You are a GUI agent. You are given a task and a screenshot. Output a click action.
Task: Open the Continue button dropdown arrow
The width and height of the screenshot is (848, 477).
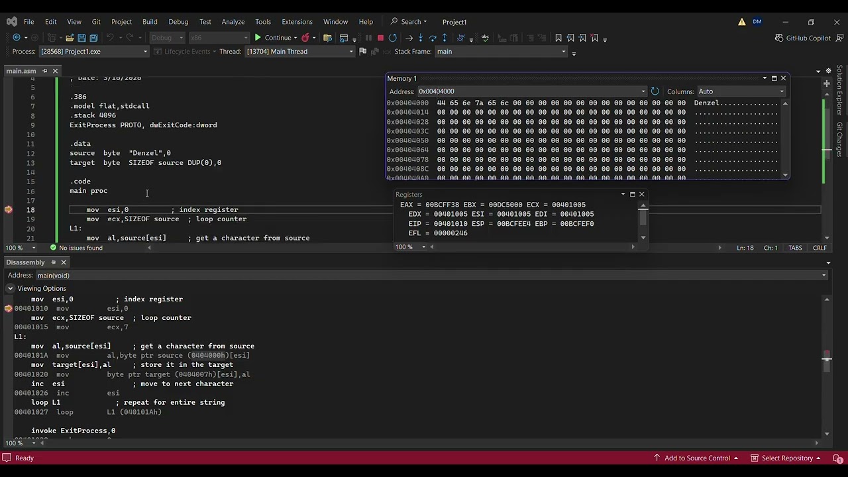[x=295, y=38]
